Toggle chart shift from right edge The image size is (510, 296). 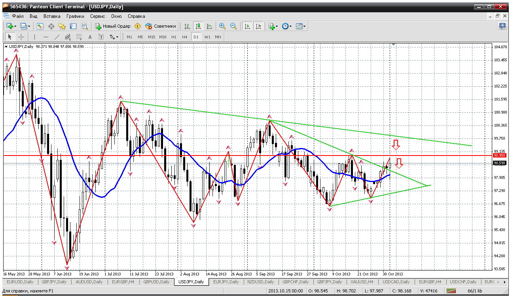[x=258, y=26]
